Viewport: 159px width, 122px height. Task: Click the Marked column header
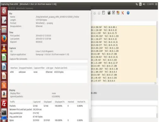(71, 102)
